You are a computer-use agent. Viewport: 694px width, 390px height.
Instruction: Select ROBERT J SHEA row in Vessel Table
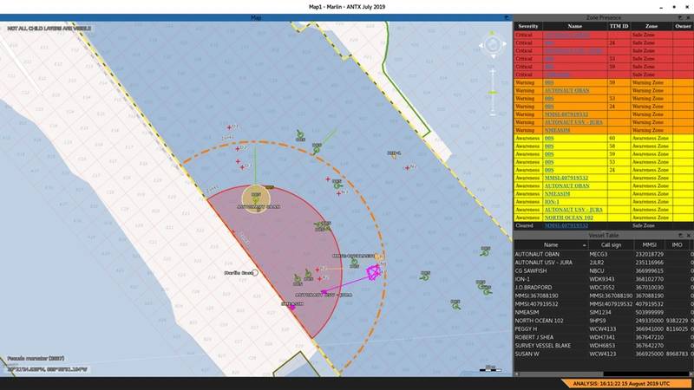click(602, 337)
